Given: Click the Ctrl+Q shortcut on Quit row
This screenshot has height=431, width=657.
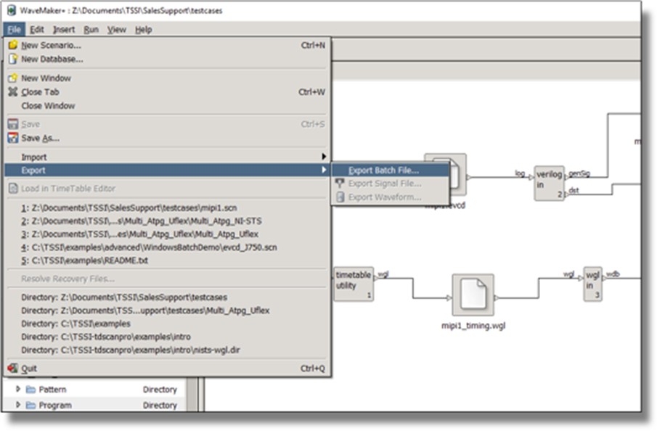Looking at the screenshot, I should point(313,369).
